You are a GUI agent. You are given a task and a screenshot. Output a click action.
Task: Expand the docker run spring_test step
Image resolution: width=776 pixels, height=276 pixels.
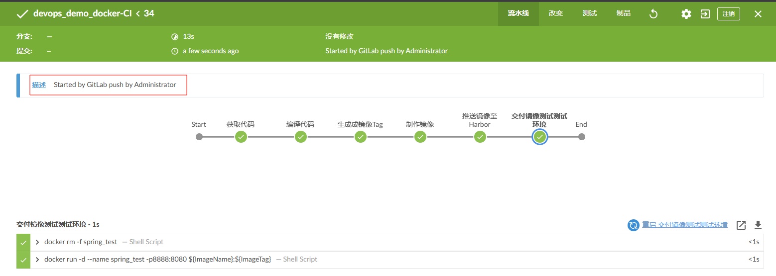pyautogui.click(x=38, y=259)
